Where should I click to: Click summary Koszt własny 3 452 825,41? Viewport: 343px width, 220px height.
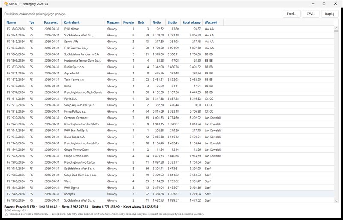pos(141,207)
